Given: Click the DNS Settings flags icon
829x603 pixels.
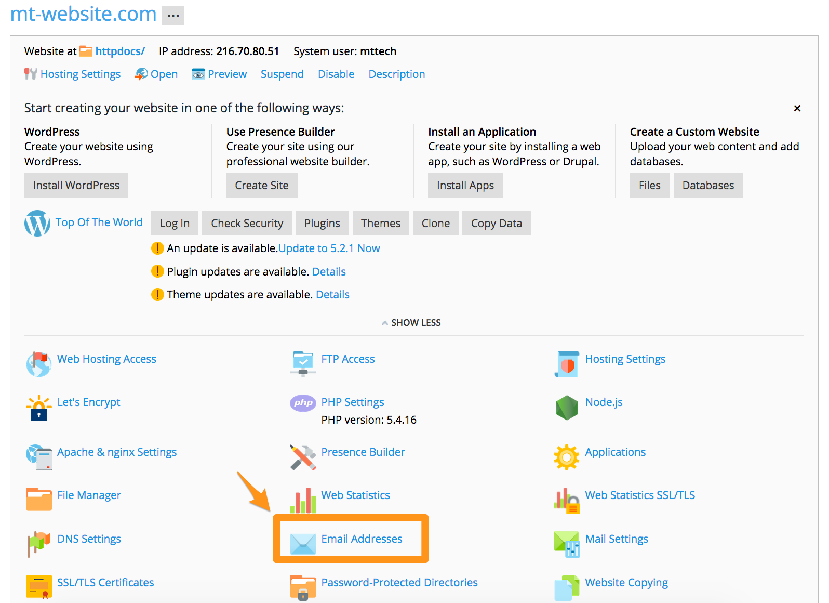Looking at the screenshot, I should click(38, 544).
